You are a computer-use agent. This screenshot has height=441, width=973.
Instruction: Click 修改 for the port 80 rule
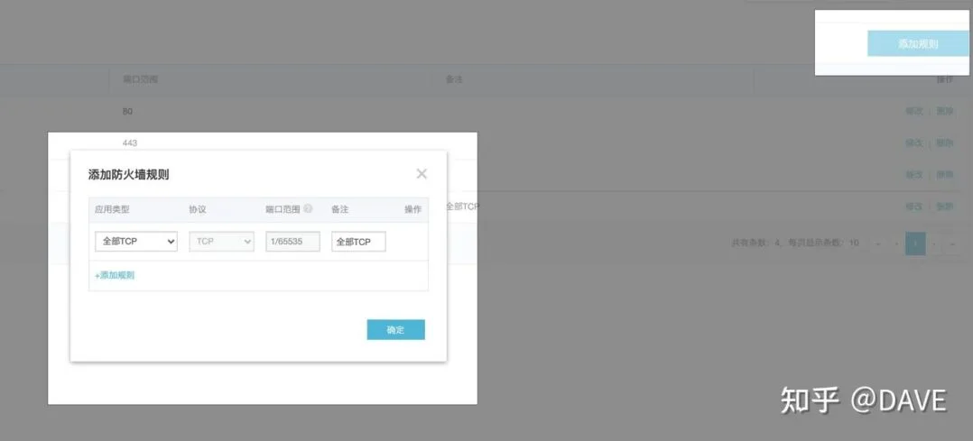(914, 111)
